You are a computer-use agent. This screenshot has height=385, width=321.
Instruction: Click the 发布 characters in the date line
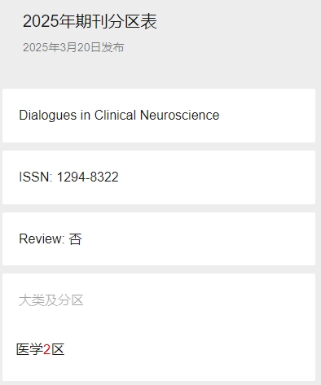pos(112,47)
